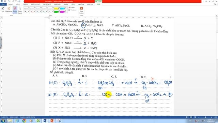Switch to the HOME ribbon tab
Viewport: 218px width, 123px height.
coord(11,4)
